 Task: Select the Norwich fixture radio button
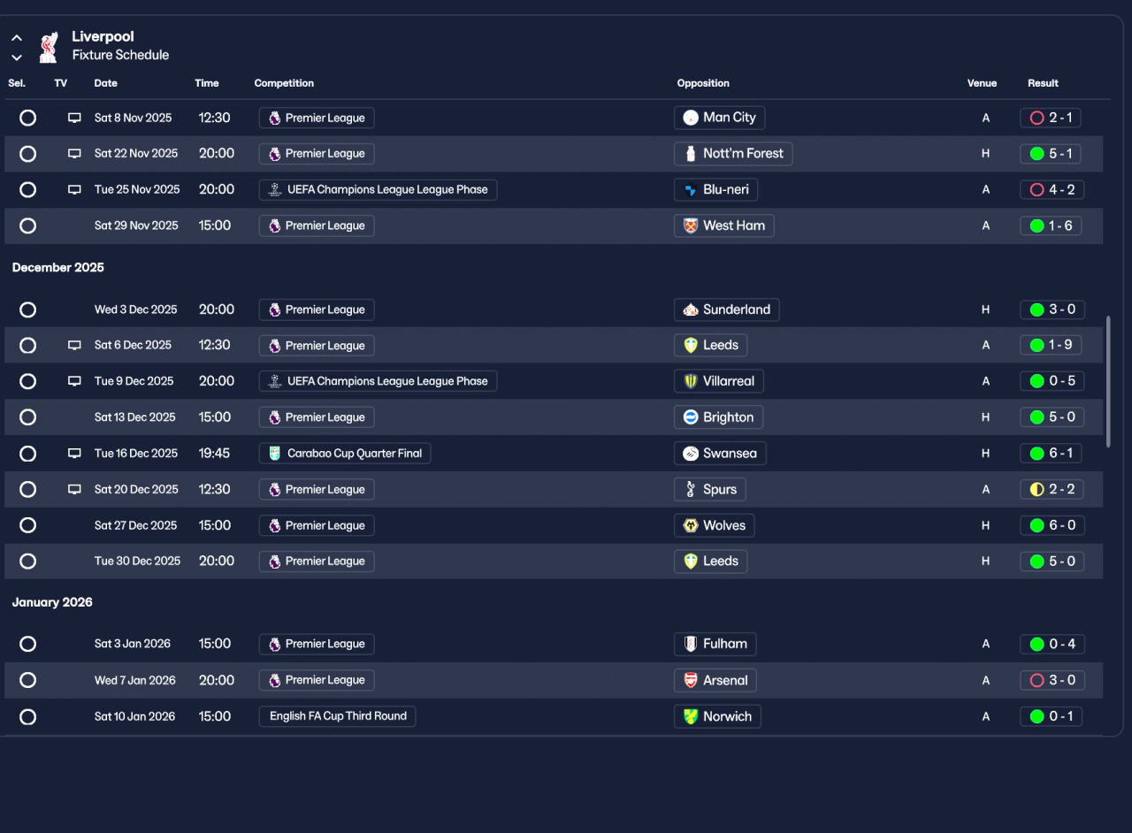(x=27, y=716)
